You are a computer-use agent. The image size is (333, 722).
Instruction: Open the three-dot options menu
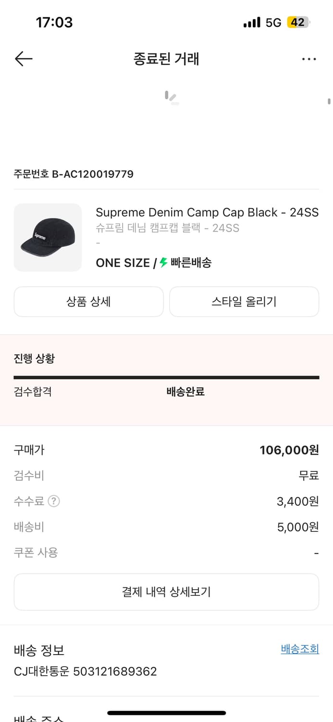(309, 59)
